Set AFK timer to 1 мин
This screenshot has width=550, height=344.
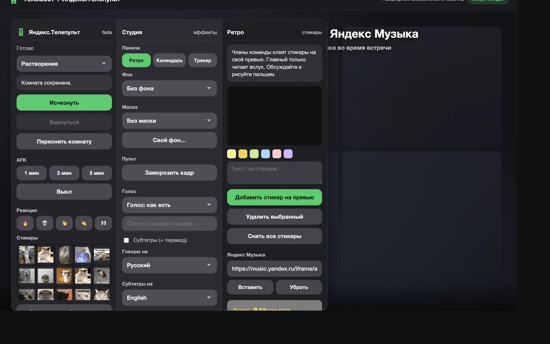pyautogui.click(x=31, y=173)
